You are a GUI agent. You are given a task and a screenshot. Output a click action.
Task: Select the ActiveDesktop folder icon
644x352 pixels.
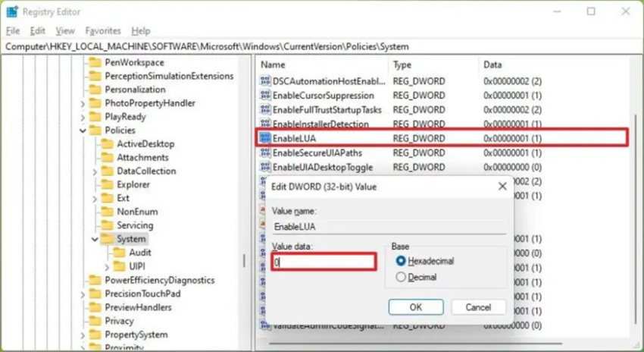pyautogui.click(x=107, y=144)
